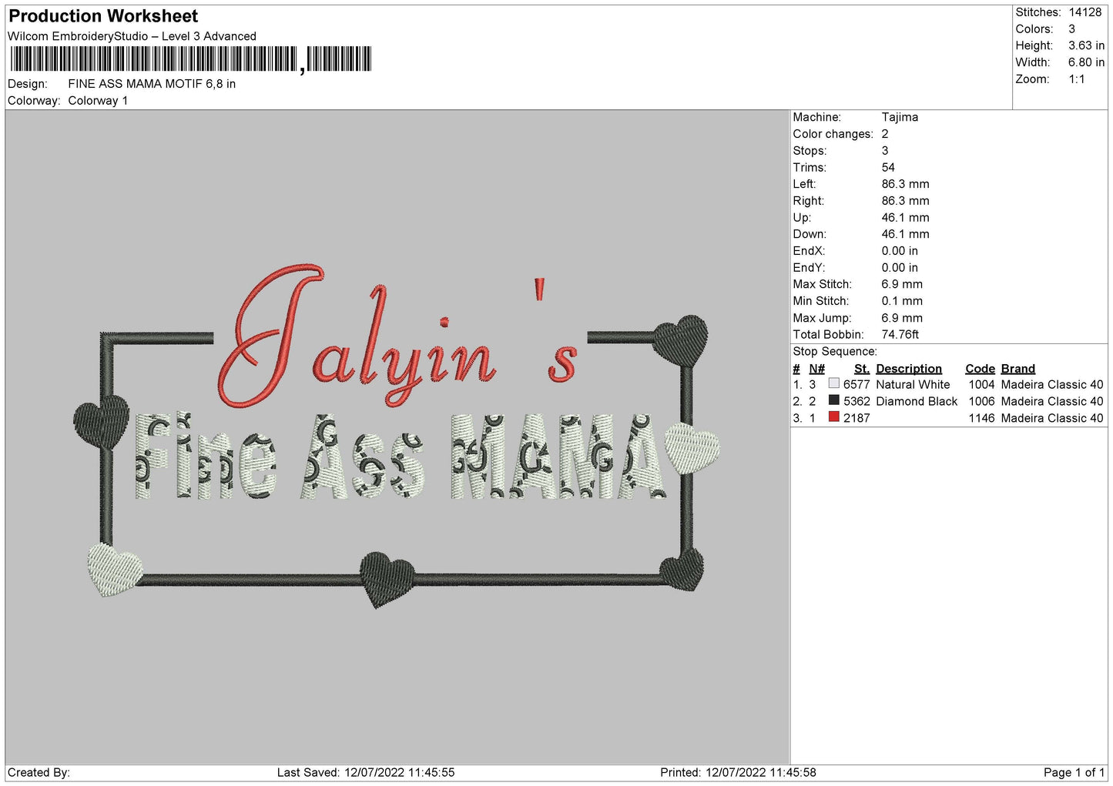Click the EndX value 0.00 in
Viewport: 1113px width, 786px height.
(x=900, y=251)
